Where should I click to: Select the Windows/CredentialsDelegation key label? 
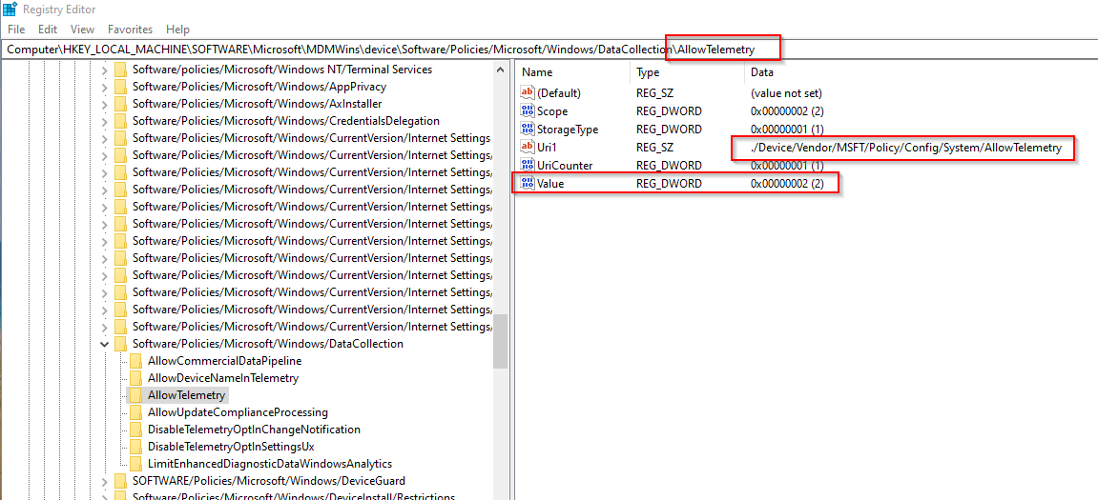285,121
